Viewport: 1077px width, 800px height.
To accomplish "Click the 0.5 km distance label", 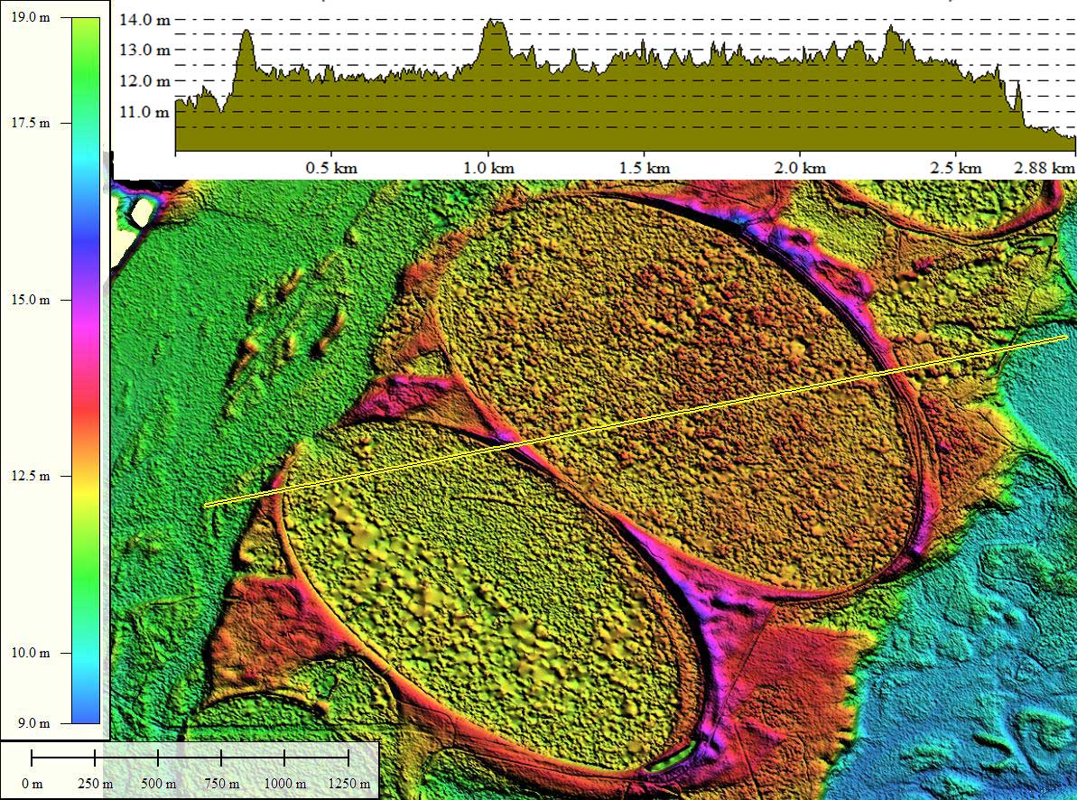I will [331, 168].
